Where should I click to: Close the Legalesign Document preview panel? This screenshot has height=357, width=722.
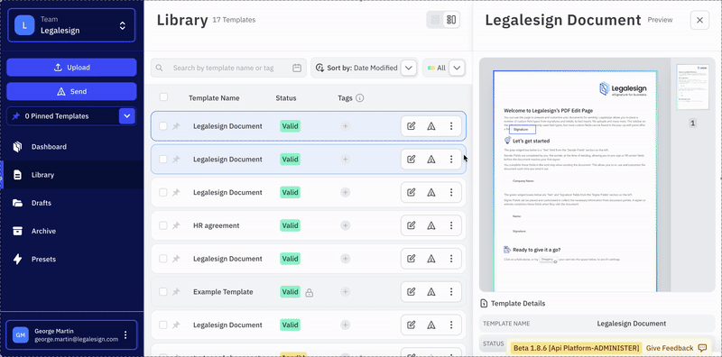[x=699, y=20]
